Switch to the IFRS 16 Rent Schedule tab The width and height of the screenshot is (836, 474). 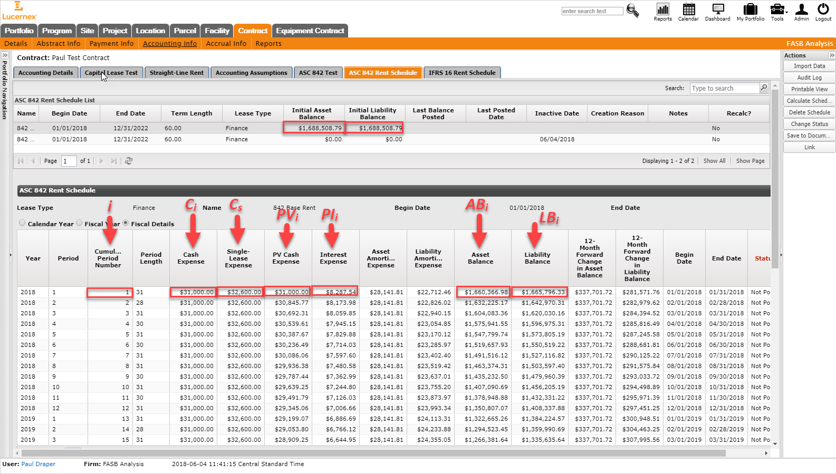point(462,73)
